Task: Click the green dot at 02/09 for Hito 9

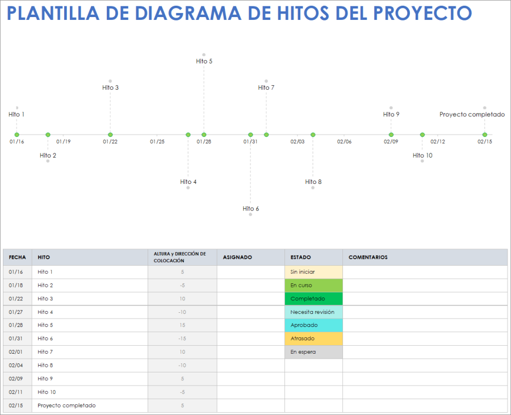Action: [391, 135]
